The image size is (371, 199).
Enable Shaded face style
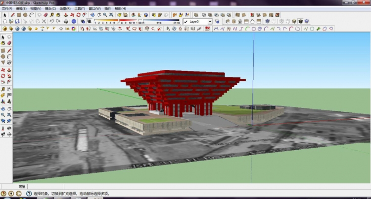click(294, 22)
